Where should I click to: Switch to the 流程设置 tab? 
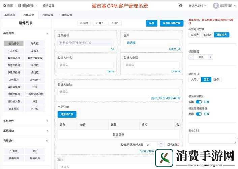coord(67,15)
